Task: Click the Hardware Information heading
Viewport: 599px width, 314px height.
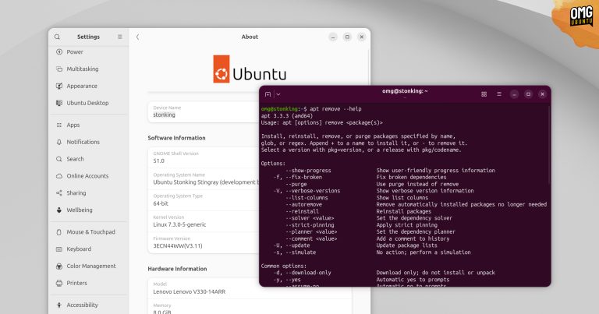Action: click(x=177, y=269)
